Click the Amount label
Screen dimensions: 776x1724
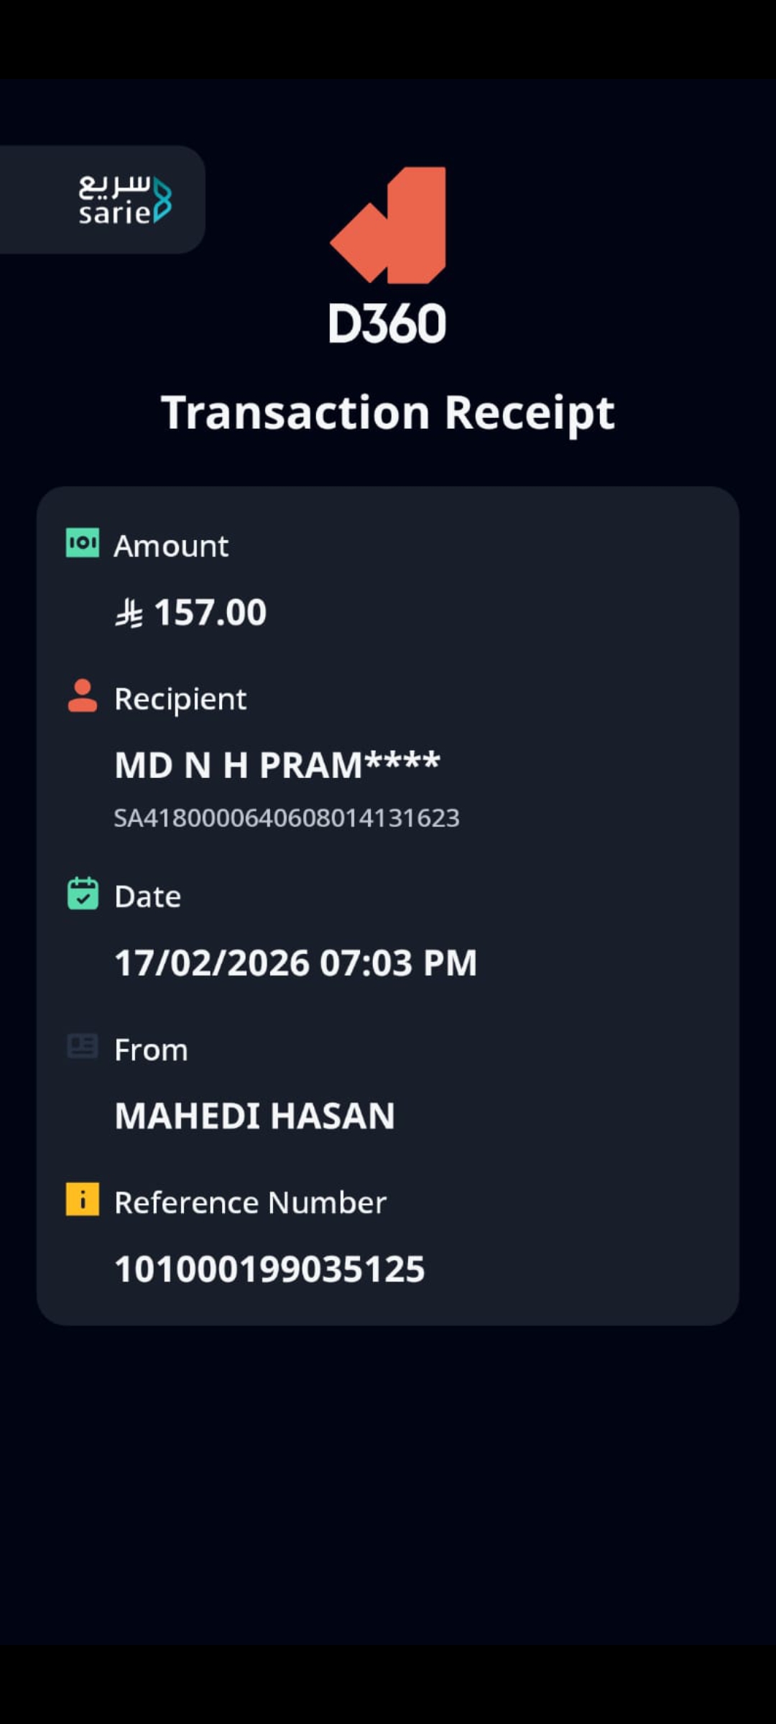171,546
